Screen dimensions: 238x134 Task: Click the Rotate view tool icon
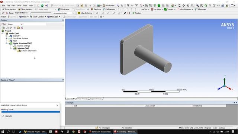point(179,6)
